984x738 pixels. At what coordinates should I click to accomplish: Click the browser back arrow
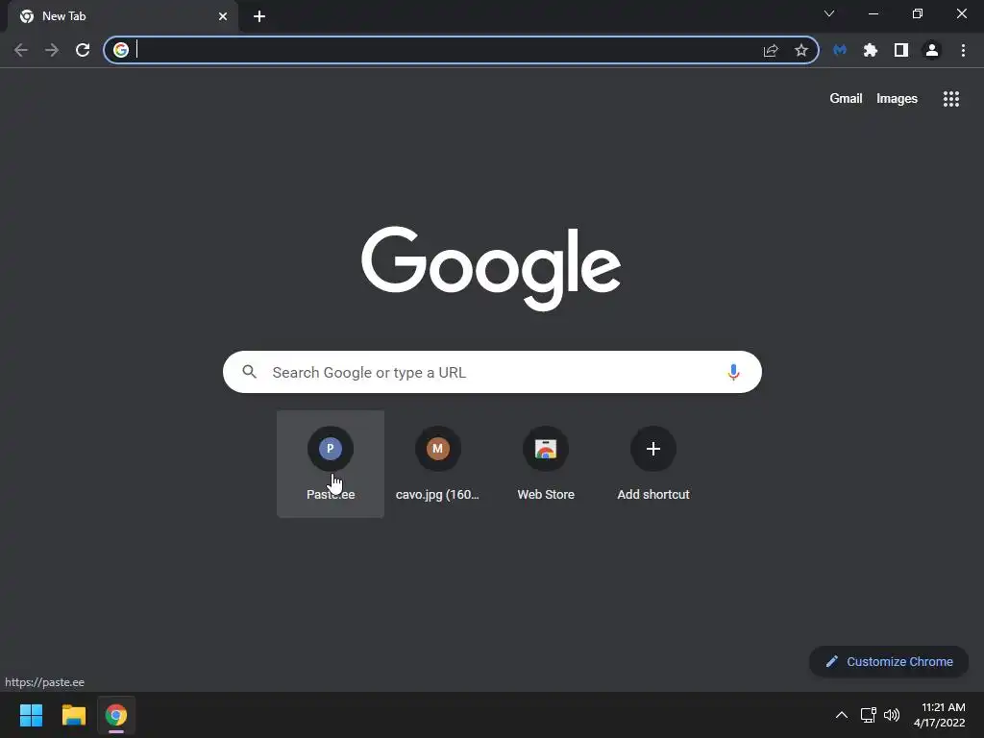click(x=21, y=50)
